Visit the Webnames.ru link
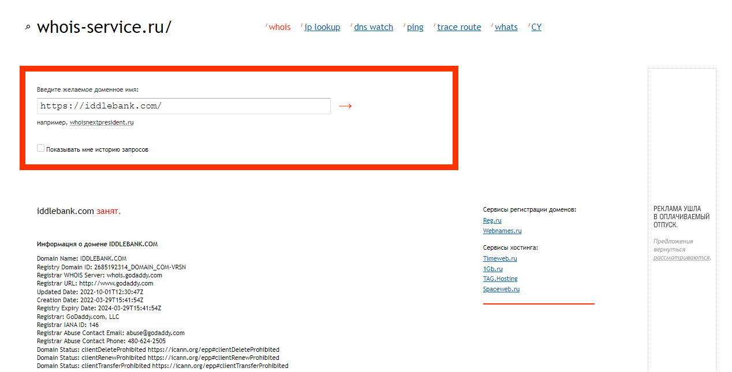732x372 pixels. (502, 231)
